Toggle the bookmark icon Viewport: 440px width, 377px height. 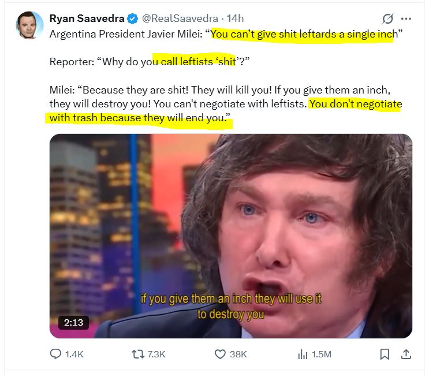(x=385, y=354)
